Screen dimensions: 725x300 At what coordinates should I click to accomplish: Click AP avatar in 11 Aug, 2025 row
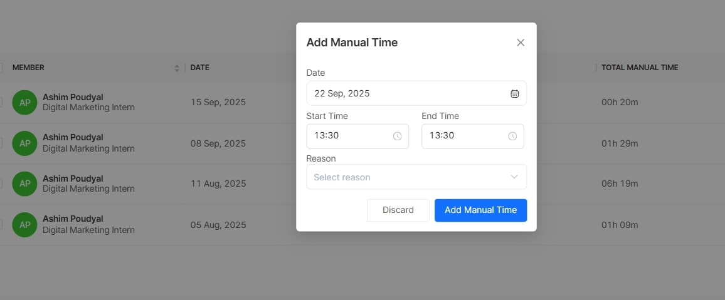tap(25, 184)
